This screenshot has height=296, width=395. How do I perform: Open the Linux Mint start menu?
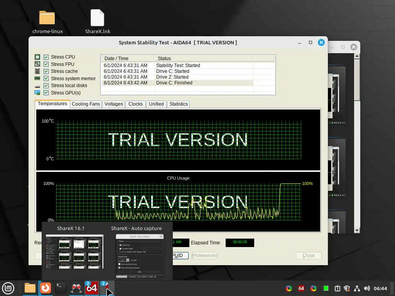click(x=8, y=288)
